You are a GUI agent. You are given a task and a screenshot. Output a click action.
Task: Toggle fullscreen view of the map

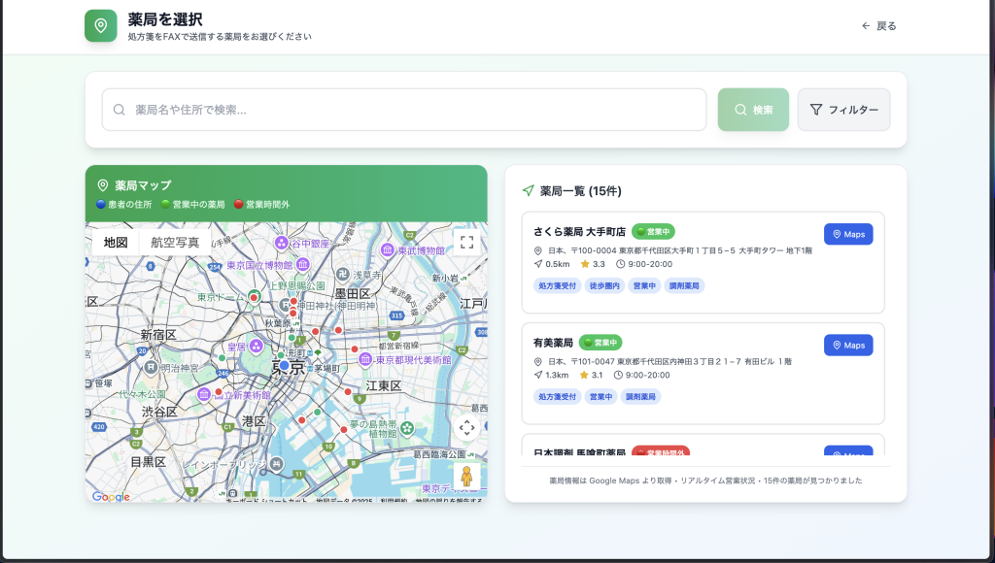[x=467, y=242]
